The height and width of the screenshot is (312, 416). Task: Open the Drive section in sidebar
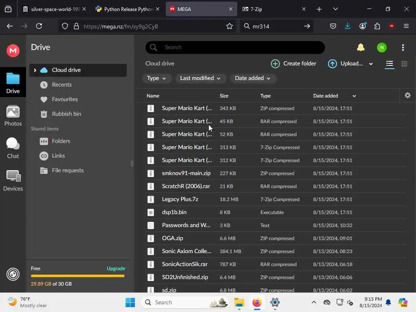click(13, 83)
